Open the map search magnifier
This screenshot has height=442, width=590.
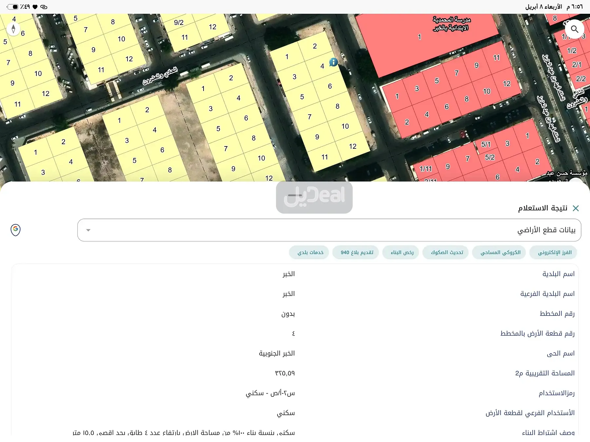click(575, 29)
